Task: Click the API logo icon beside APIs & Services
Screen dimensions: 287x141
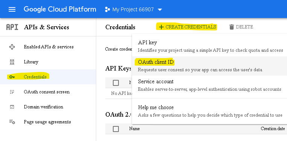Action: [x=12, y=27]
